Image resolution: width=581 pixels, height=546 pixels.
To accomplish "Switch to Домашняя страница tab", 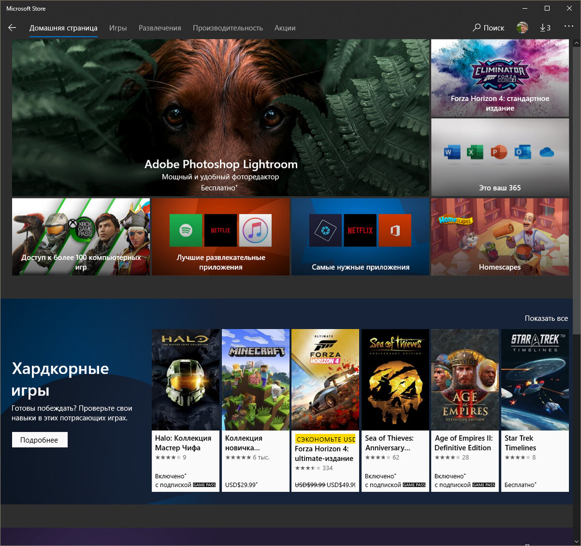I will [x=63, y=28].
